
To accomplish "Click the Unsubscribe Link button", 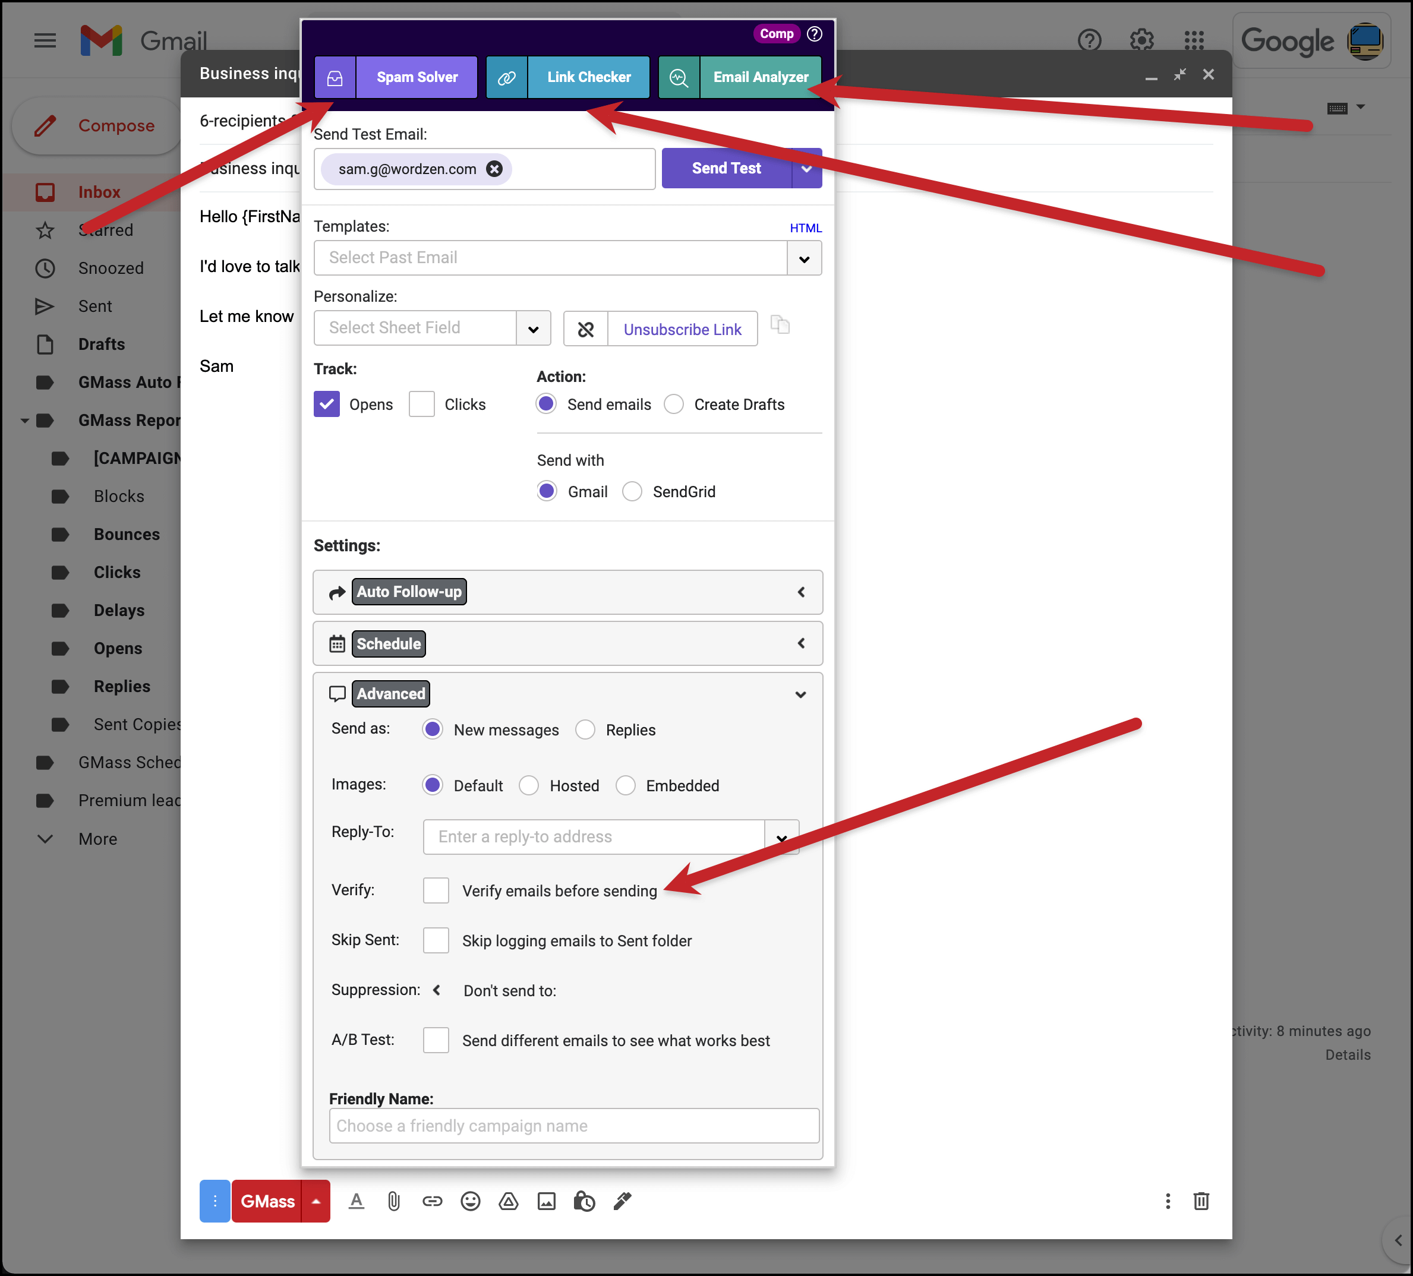I will tap(683, 329).
